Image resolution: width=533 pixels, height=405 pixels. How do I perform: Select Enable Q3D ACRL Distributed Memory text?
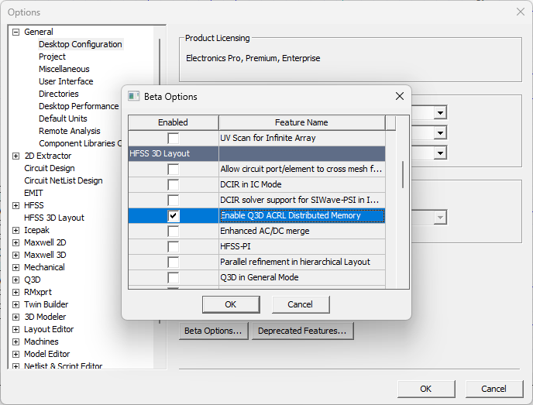click(291, 215)
